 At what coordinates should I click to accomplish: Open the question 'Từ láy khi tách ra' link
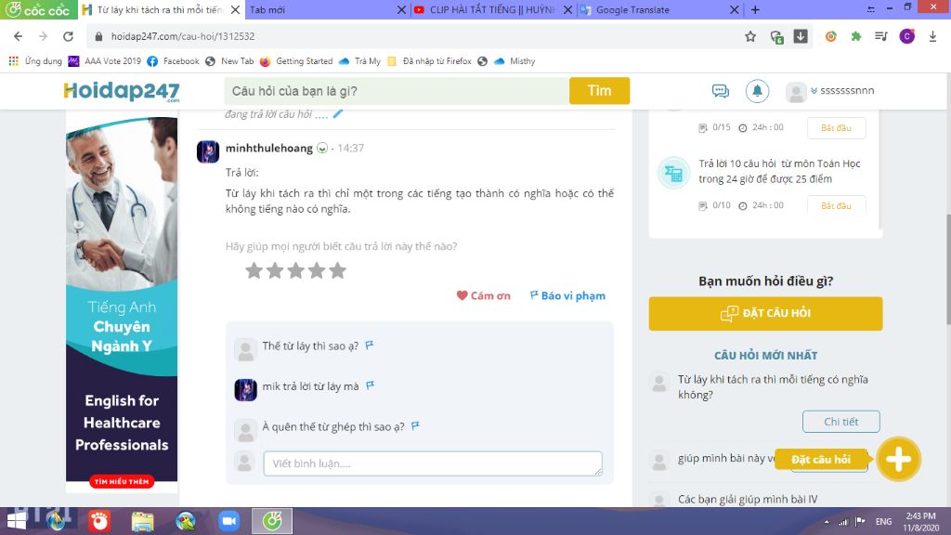(x=773, y=386)
